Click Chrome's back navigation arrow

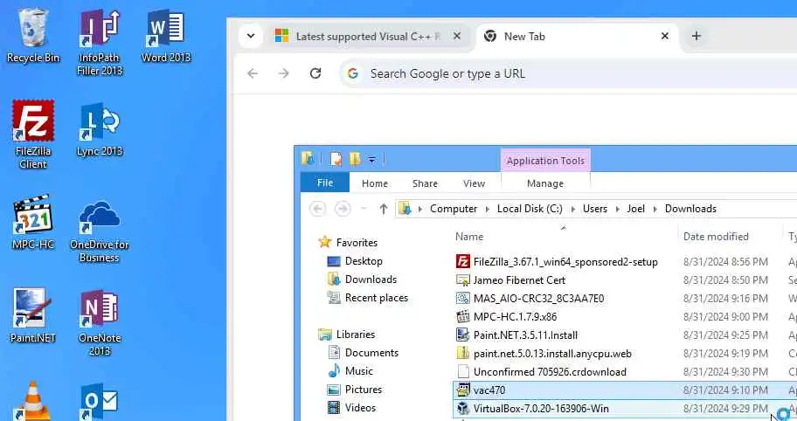(x=253, y=73)
